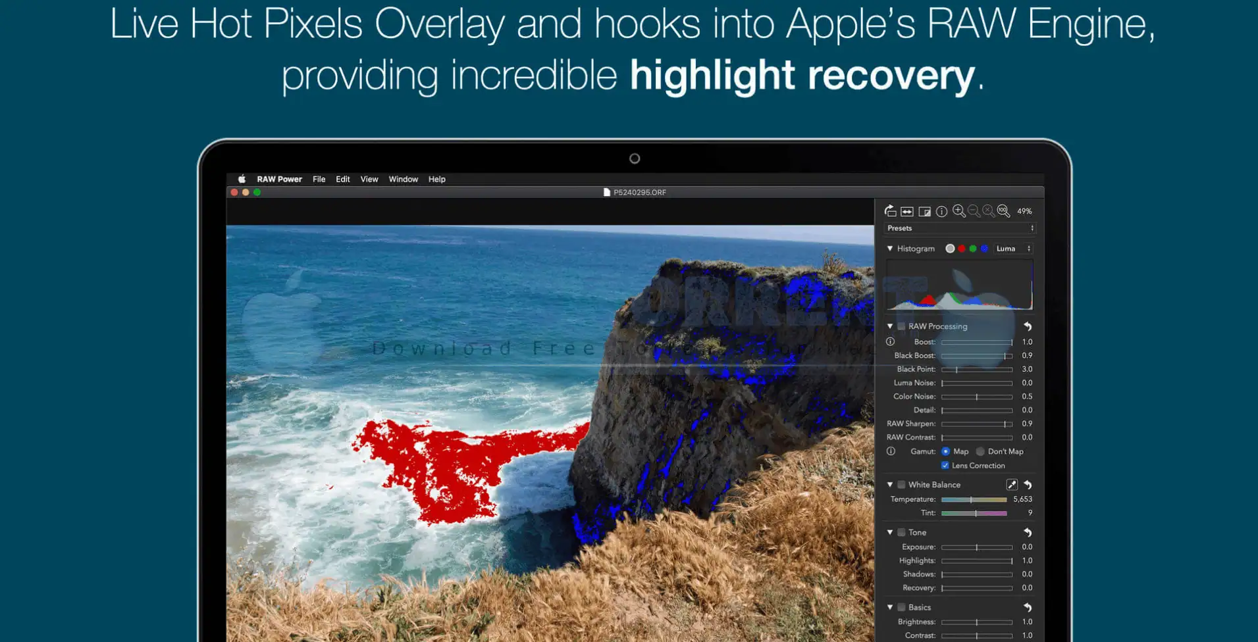This screenshot has width=1258, height=642.
Task: Click the Color Noise slider
Action: click(977, 397)
